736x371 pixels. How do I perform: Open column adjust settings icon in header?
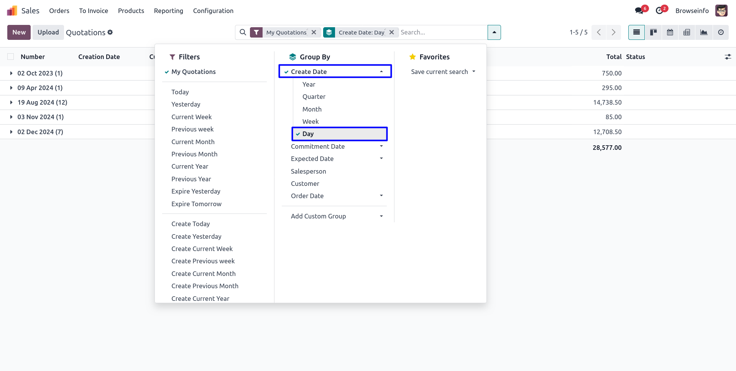click(x=728, y=57)
